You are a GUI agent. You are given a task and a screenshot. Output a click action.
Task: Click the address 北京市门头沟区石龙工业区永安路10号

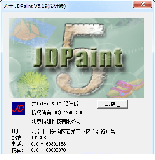pos(73,131)
